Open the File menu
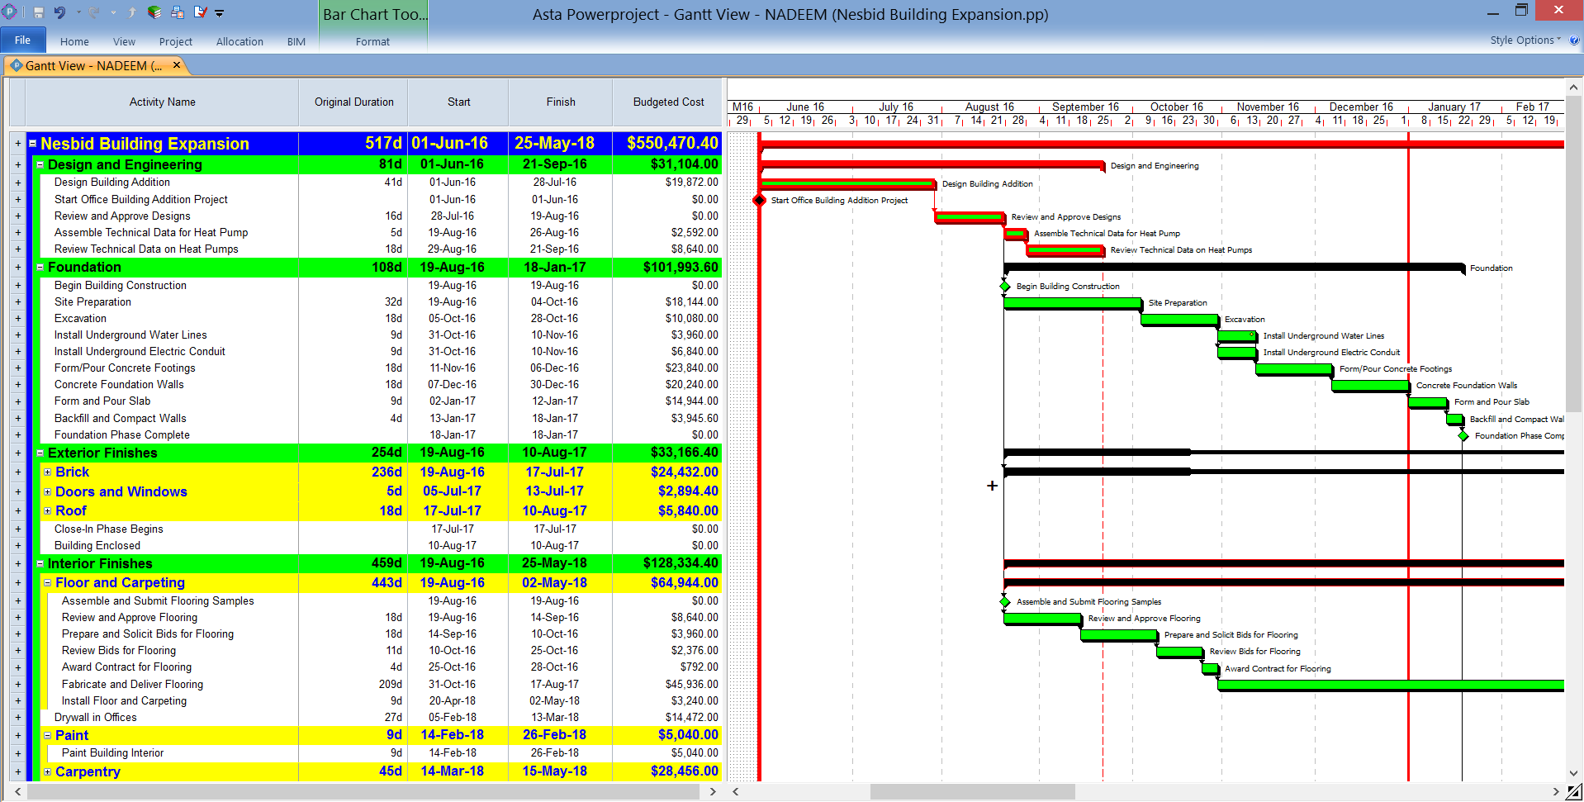This screenshot has height=802, width=1584. [x=22, y=40]
